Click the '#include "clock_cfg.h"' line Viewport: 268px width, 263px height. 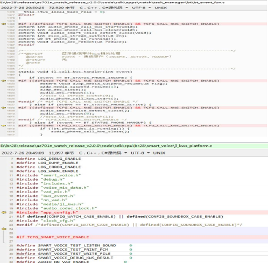pyautogui.click(x=46, y=221)
